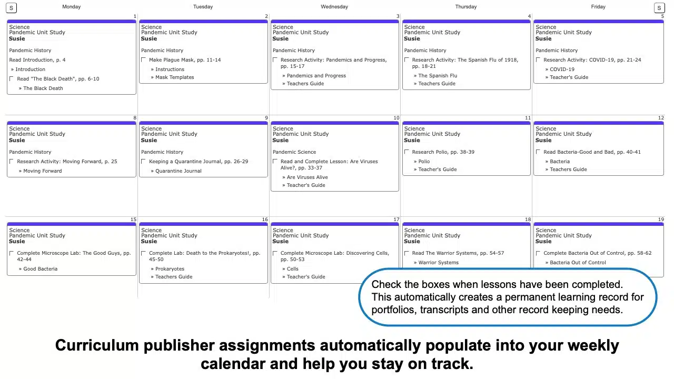Click the Thursday column header

tap(465, 7)
